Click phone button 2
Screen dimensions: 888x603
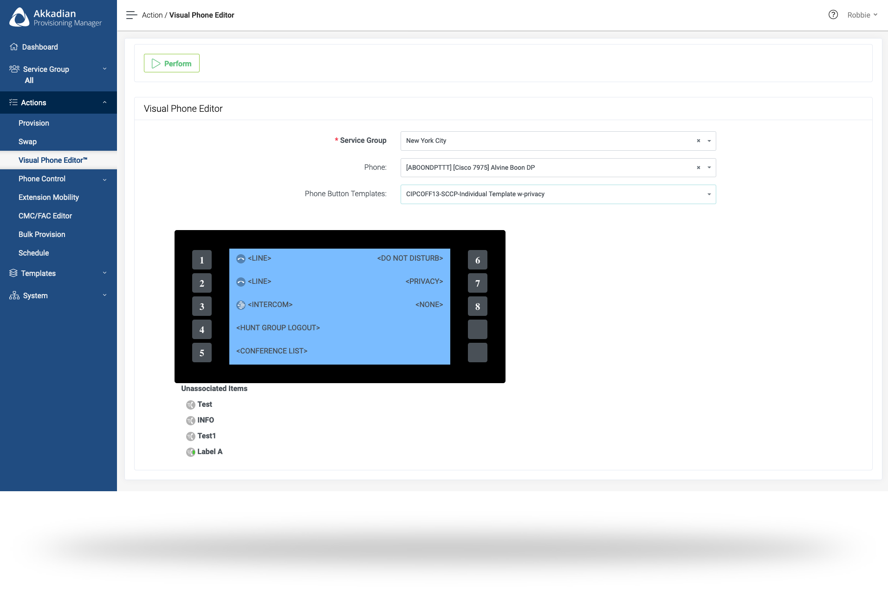202,283
